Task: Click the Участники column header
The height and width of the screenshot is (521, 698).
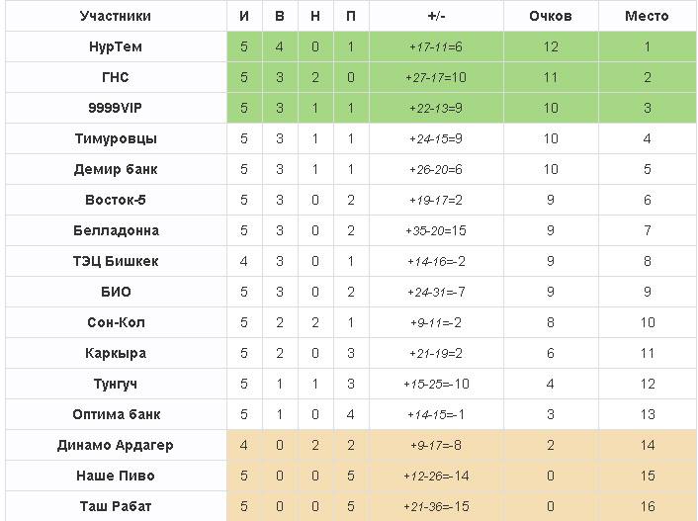Action: [116, 16]
